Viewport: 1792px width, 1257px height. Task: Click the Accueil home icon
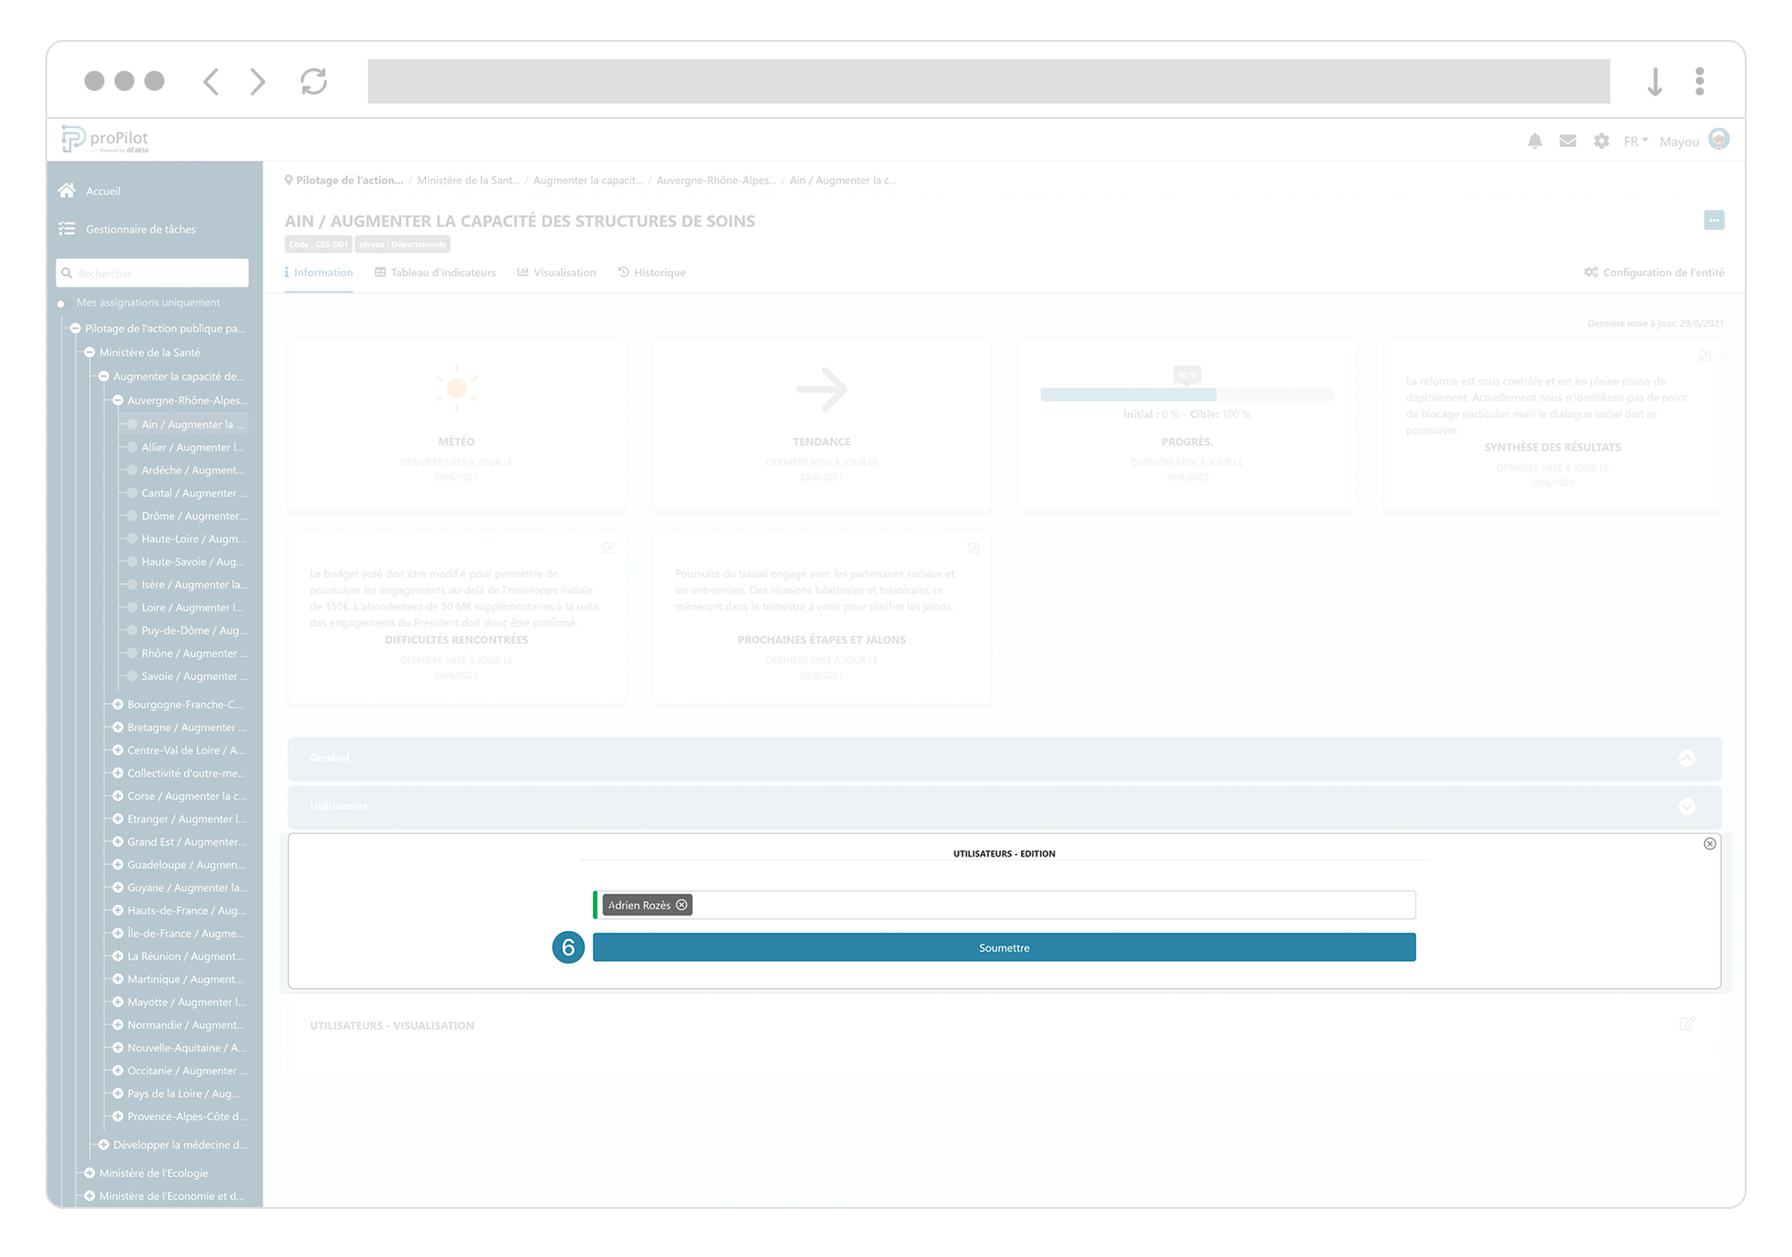tap(67, 190)
